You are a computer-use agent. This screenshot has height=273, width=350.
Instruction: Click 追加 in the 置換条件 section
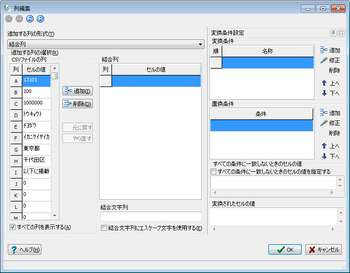click(x=330, y=113)
